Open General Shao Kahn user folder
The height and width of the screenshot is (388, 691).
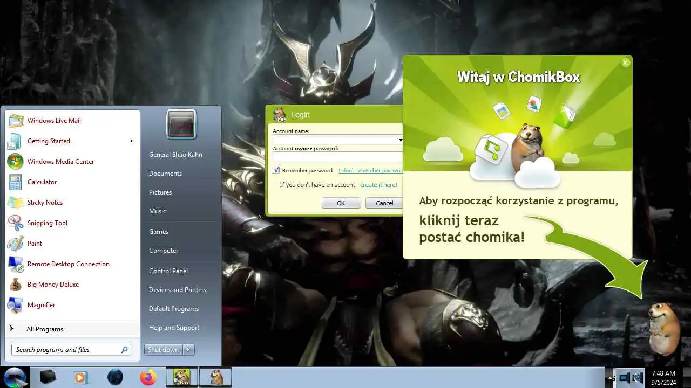click(x=175, y=155)
